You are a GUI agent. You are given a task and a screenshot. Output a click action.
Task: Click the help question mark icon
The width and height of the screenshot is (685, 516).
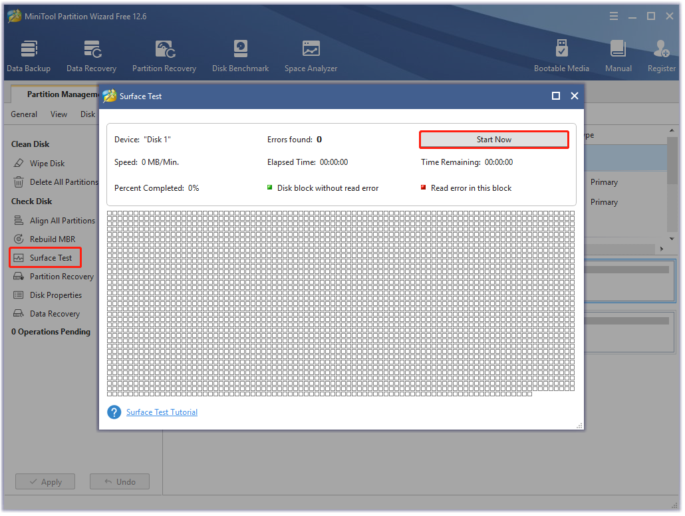[x=114, y=412]
